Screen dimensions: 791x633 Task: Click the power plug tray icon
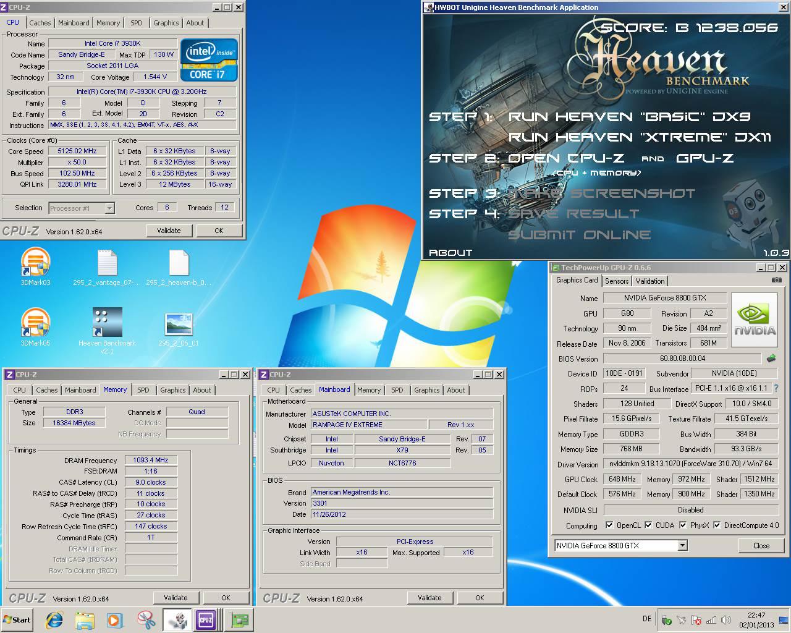click(681, 620)
